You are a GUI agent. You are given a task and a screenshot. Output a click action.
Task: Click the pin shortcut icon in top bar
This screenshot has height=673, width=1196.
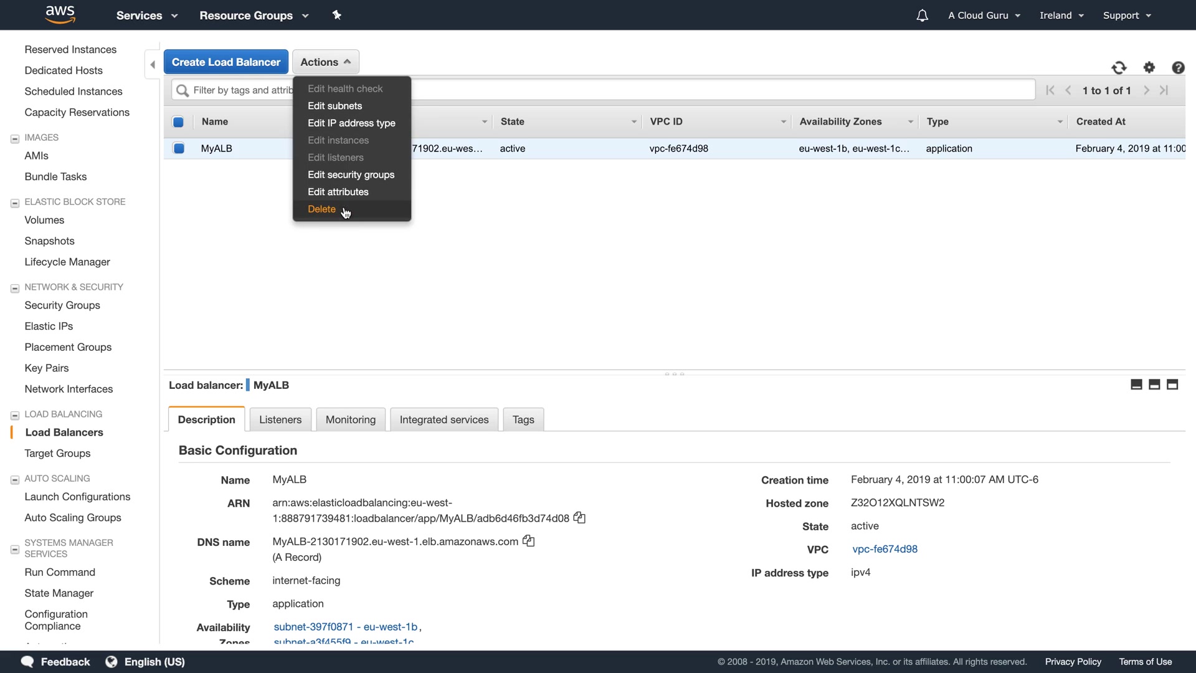click(x=337, y=15)
